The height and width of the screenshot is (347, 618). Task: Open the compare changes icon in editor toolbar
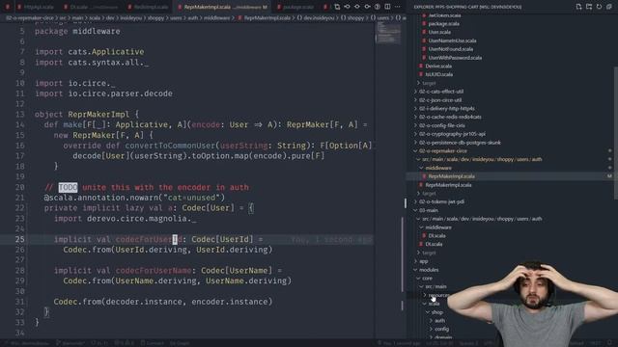point(337,7)
